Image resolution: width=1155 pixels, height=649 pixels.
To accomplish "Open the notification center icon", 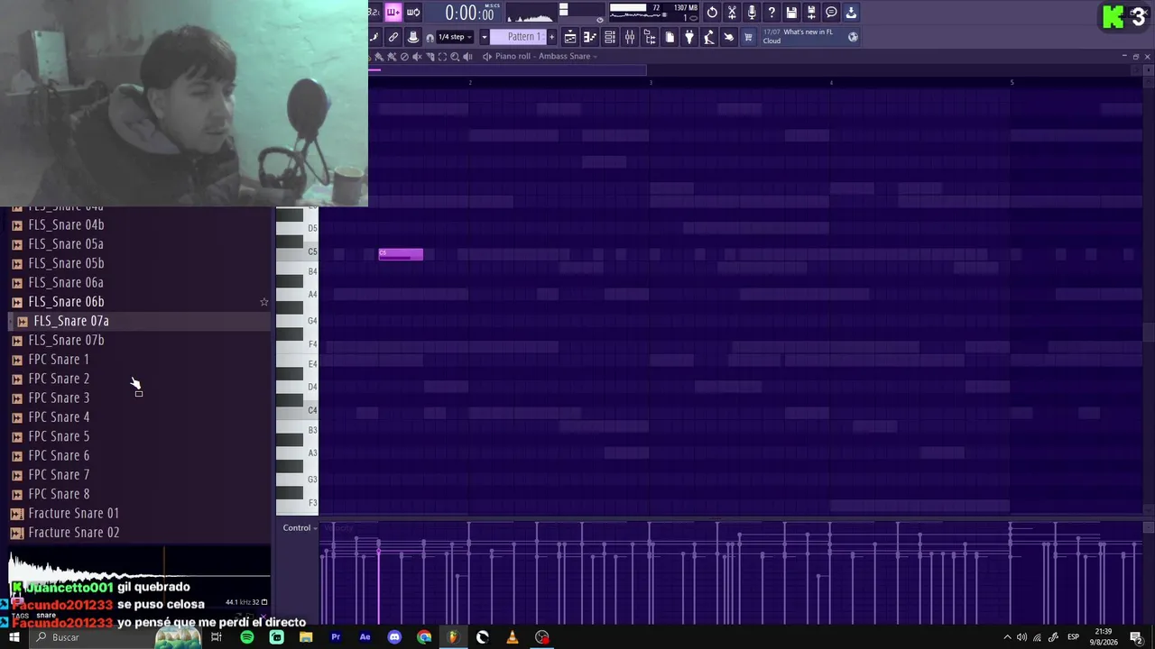I will (1136, 637).
